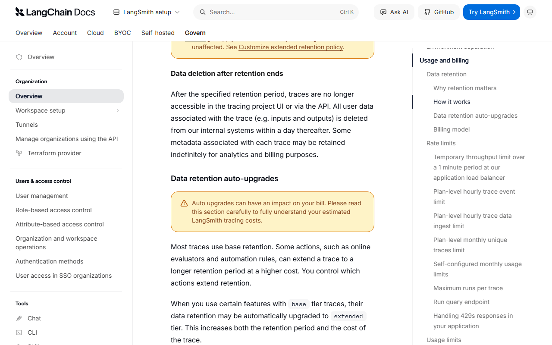This screenshot has height=345, width=552.
Task: Open the Tunnels sidebar page
Action: (x=27, y=125)
